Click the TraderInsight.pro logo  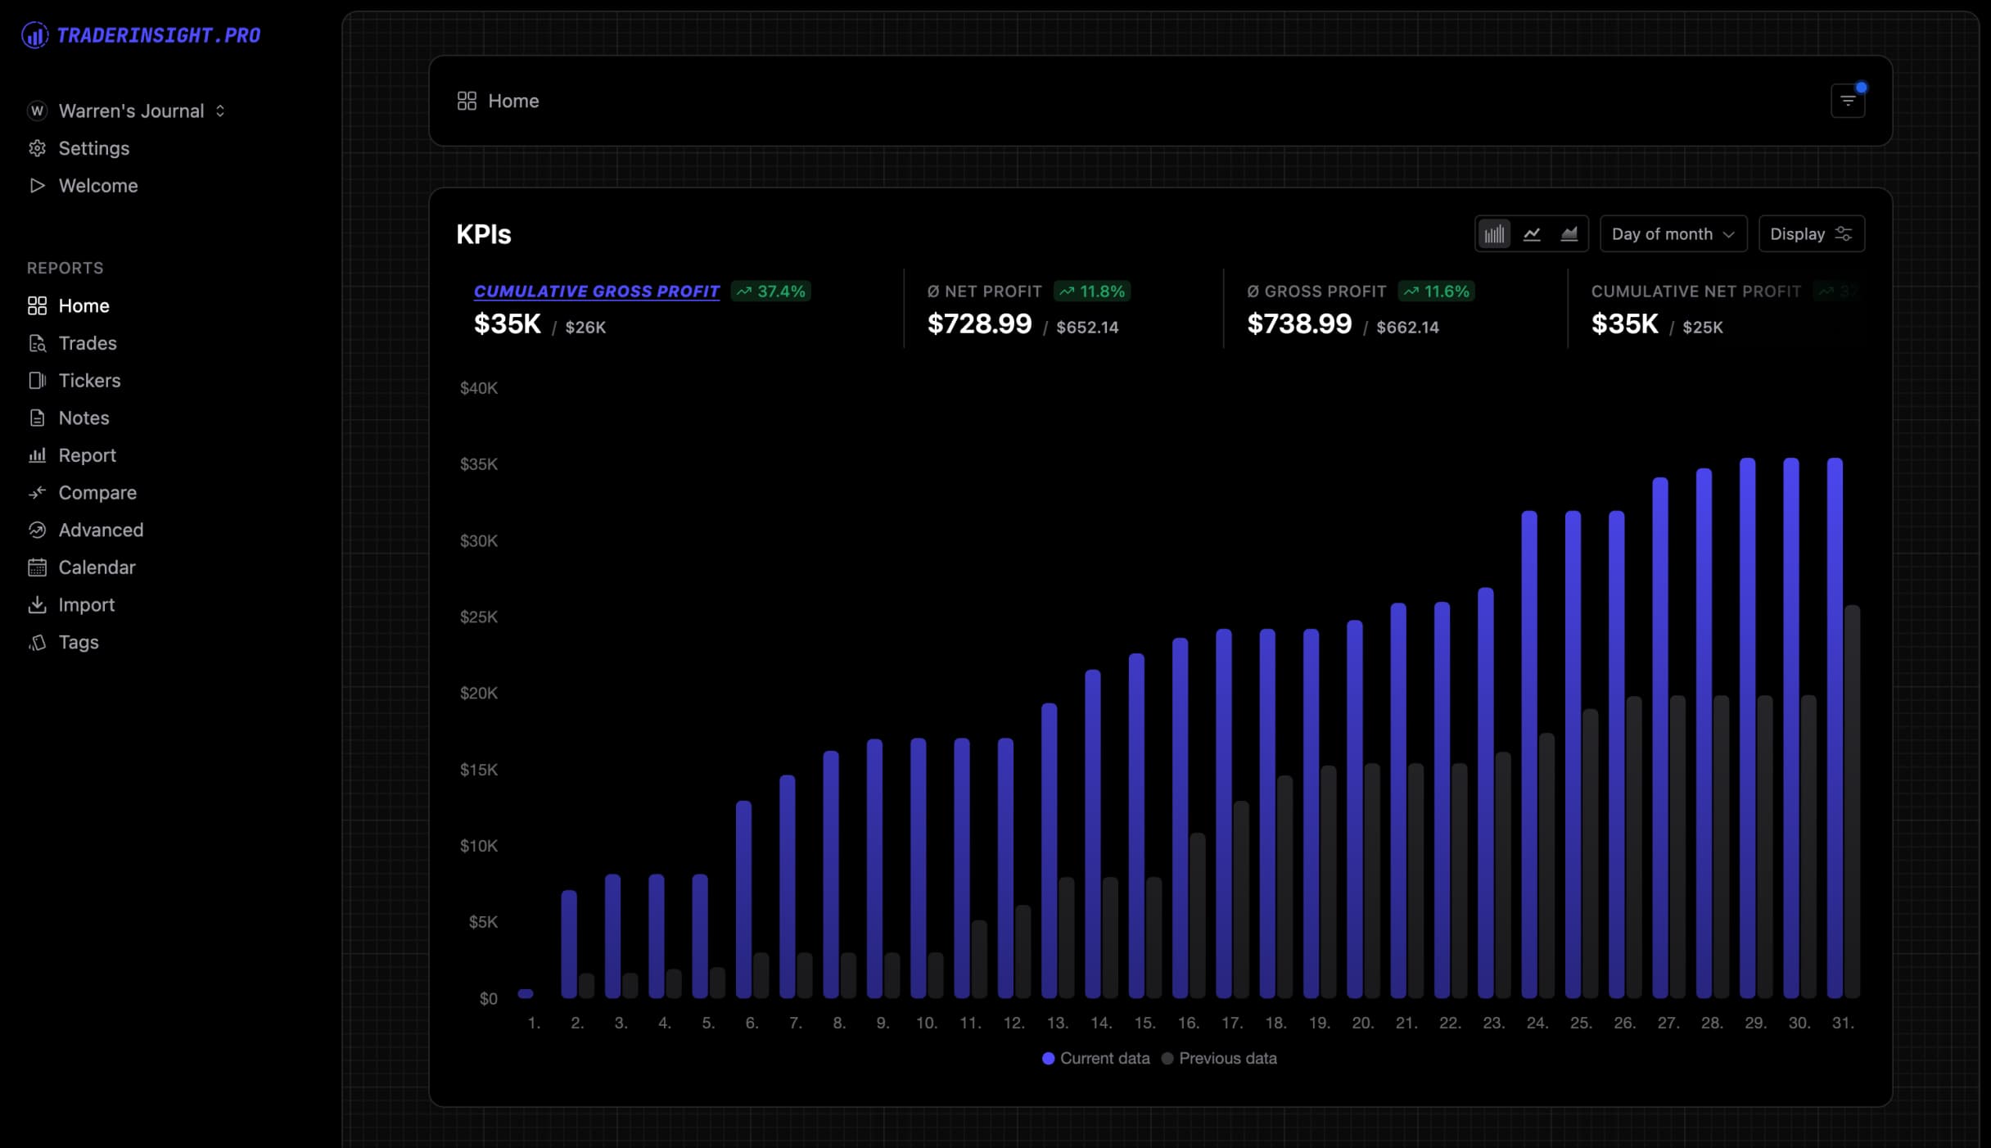coord(141,35)
